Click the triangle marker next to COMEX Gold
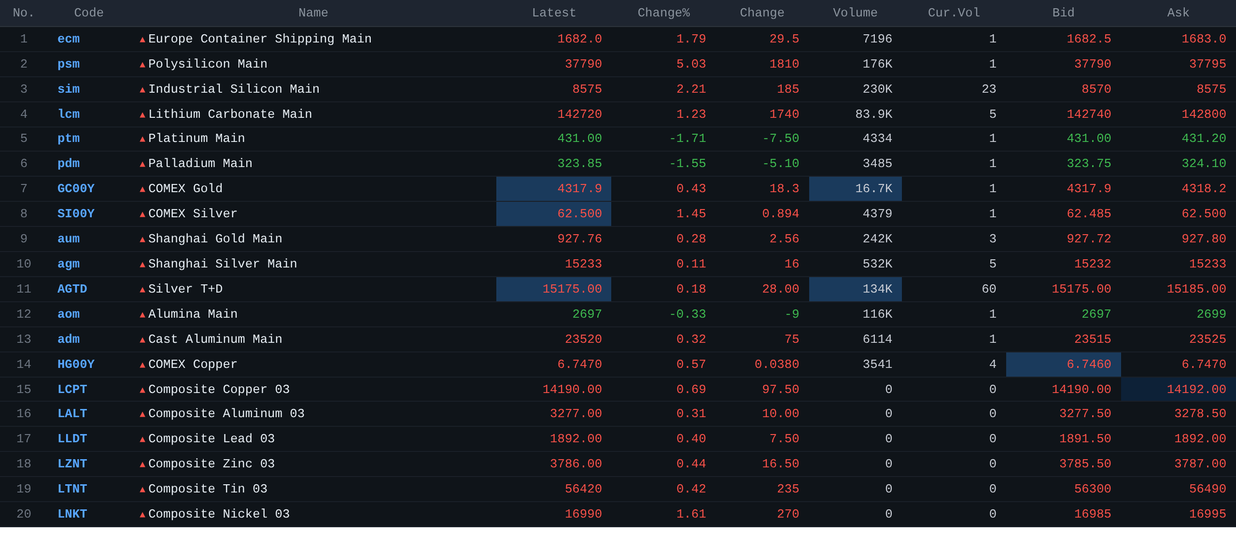Screen dimensions: 1236x534 pos(142,189)
